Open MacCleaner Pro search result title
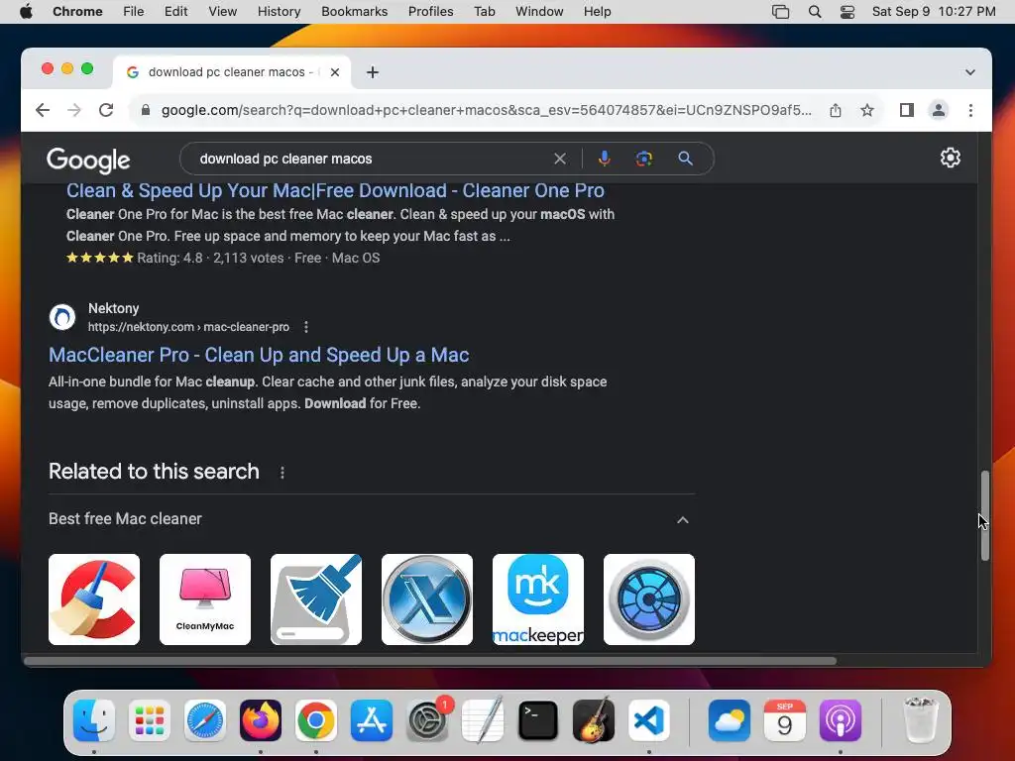The width and height of the screenshot is (1015, 761). (259, 355)
